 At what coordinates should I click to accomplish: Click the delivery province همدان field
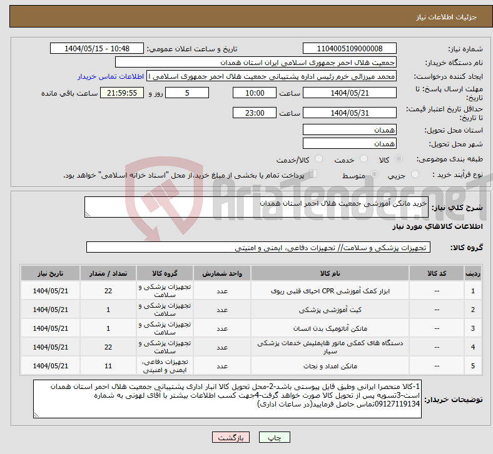349,130
